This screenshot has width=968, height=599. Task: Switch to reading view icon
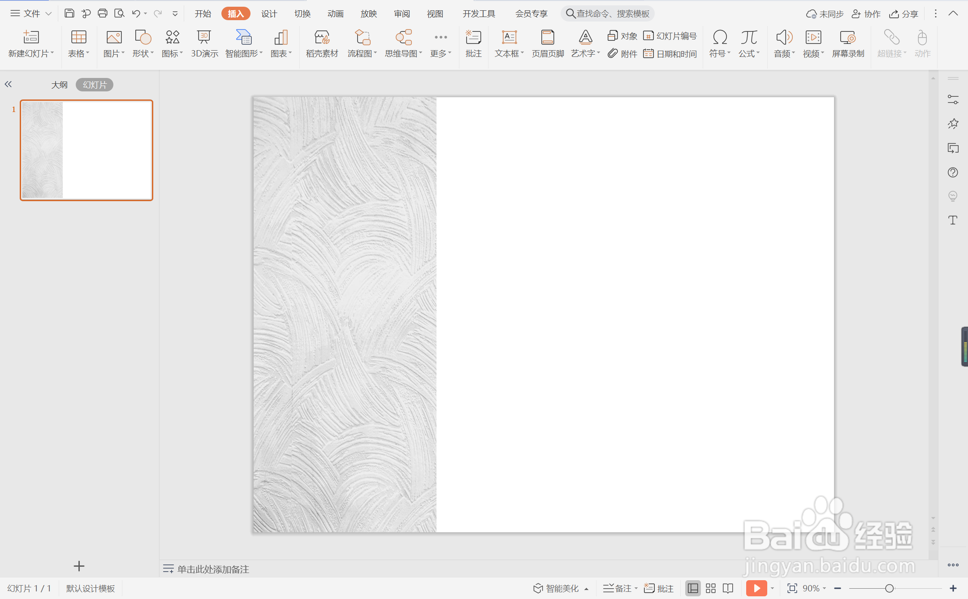click(728, 588)
